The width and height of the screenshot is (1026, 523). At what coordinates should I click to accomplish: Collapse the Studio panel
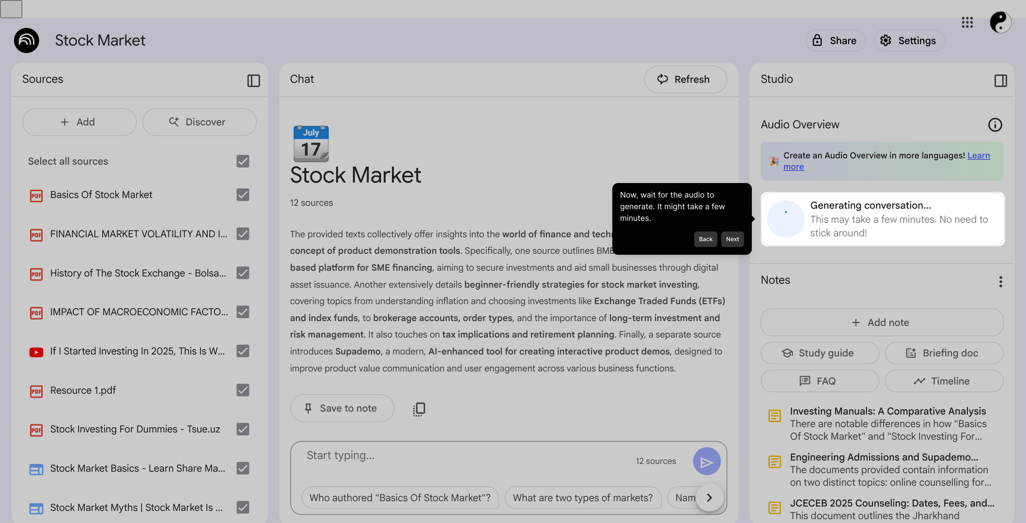coord(1000,80)
